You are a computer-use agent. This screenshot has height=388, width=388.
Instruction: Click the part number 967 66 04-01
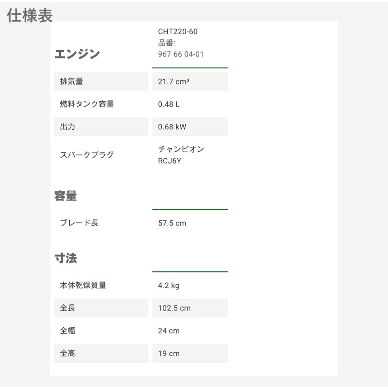point(181,54)
